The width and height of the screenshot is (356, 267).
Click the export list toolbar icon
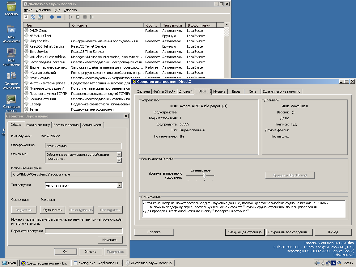pyautogui.click(x=40, y=17)
